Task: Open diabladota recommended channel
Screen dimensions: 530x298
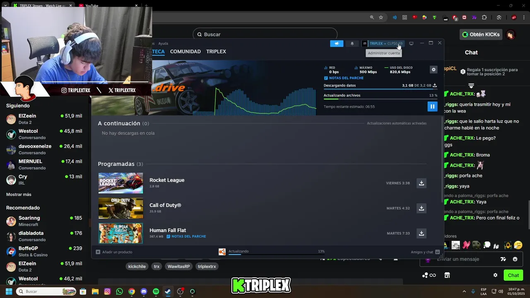Action: tap(44, 236)
